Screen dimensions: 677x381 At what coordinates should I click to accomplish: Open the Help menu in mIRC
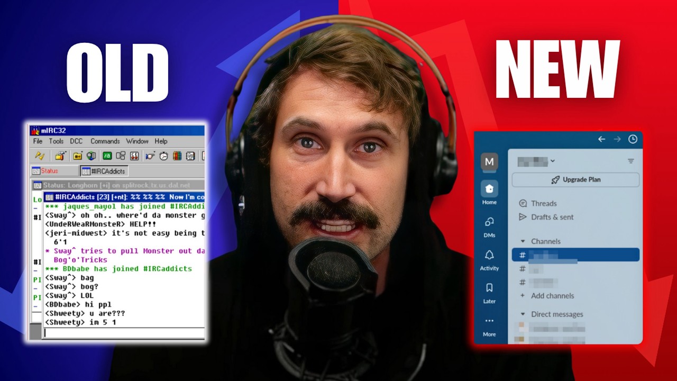coord(161,141)
